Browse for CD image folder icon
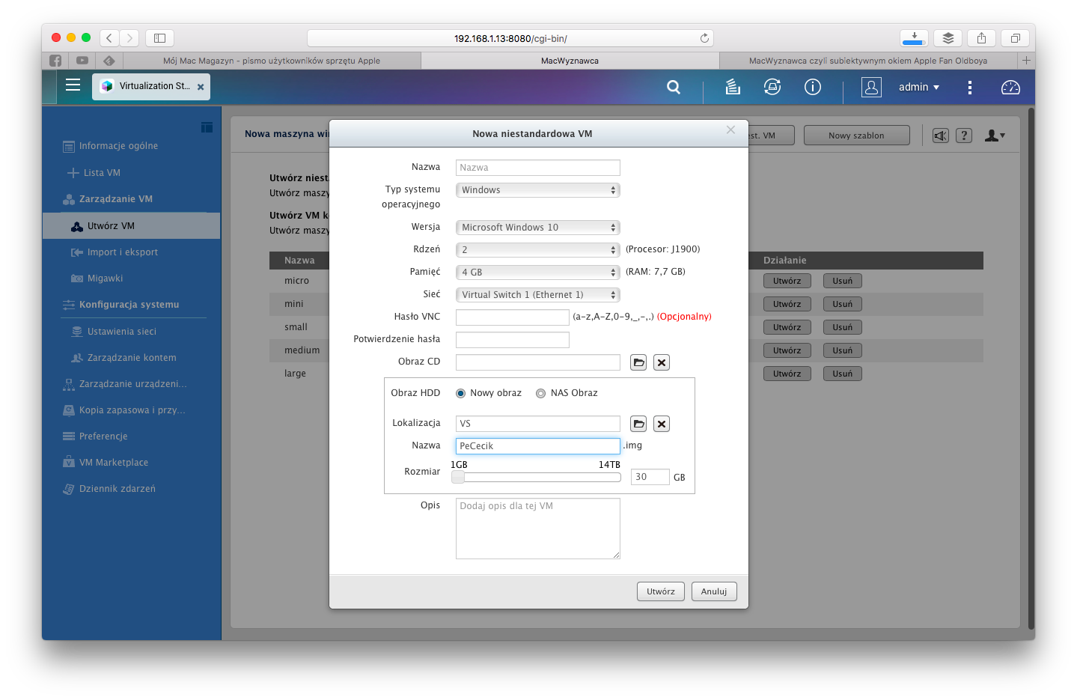 pyautogui.click(x=638, y=362)
